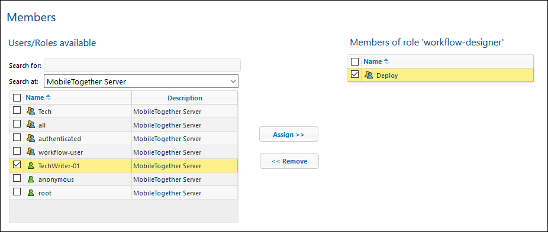This screenshot has height=232, width=548.
Task: Click the TechWriter-01 user icon
Action: (31, 166)
